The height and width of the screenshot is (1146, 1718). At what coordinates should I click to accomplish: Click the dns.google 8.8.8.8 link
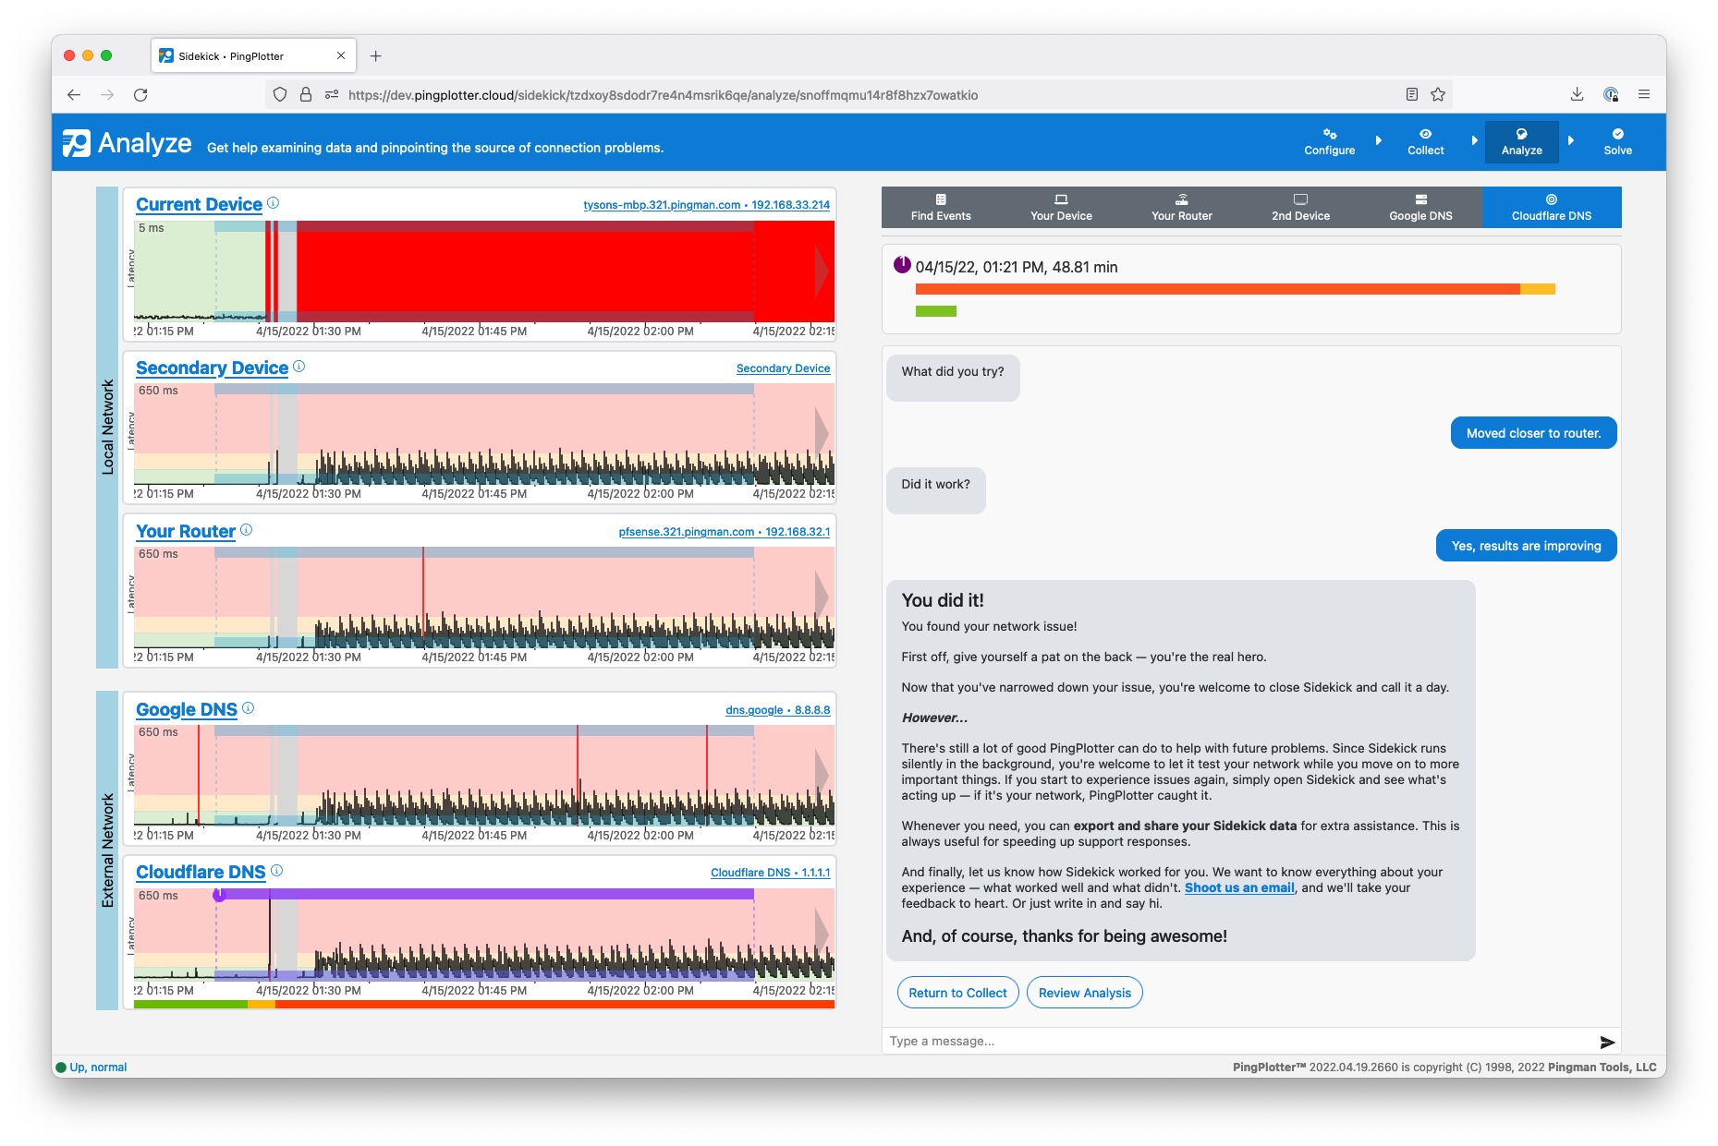[x=777, y=710]
